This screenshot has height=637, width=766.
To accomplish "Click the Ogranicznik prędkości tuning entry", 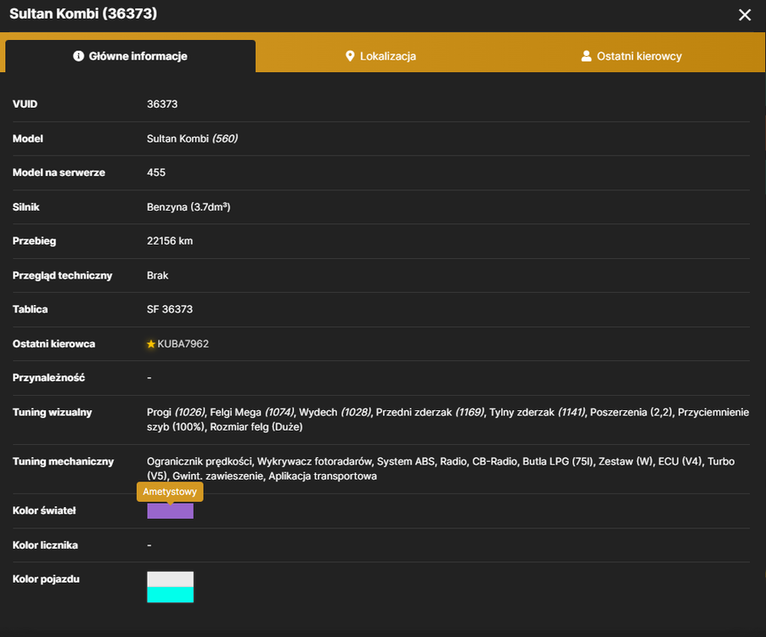I will [x=200, y=462].
